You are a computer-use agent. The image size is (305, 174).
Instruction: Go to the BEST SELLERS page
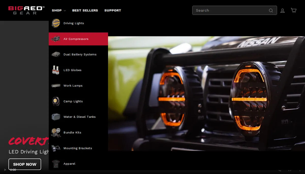coord(85,10)
